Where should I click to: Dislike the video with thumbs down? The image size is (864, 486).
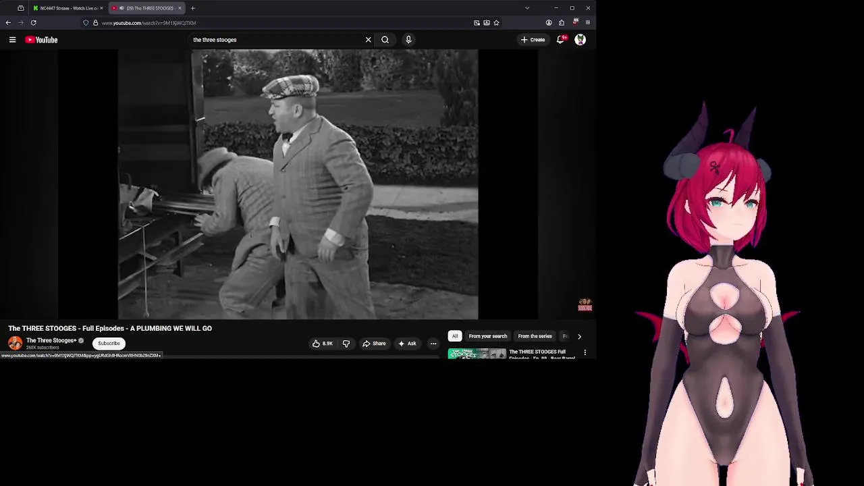point(346,344)
